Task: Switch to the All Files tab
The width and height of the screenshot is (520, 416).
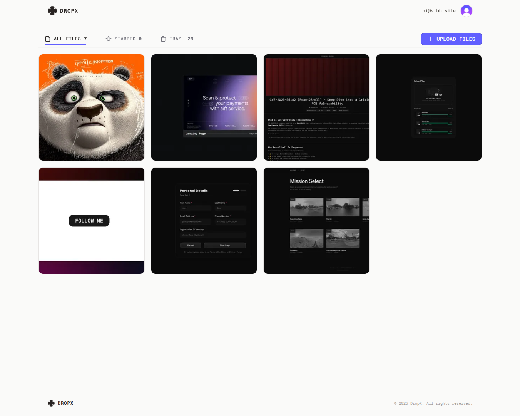Action: 66,39
